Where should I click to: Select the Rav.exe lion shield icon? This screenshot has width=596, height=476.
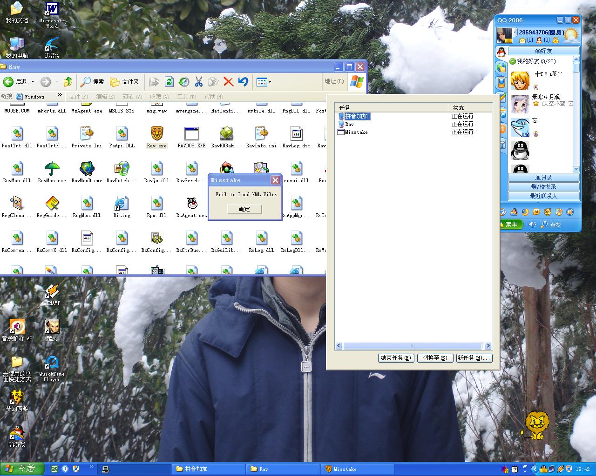point(157,134)
